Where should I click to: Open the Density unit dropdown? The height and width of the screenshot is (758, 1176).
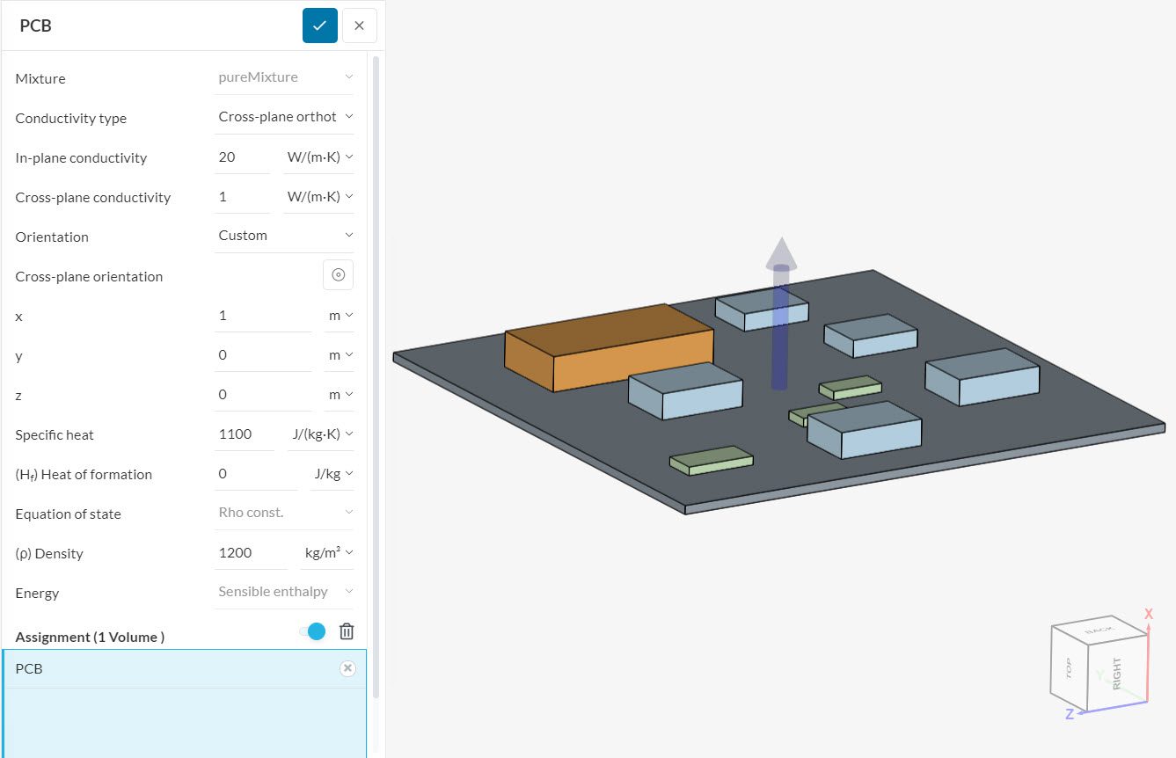click(x=328, y=553)
